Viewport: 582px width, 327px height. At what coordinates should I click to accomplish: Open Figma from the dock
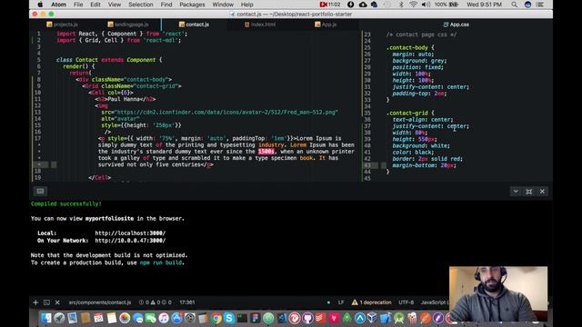point(256,318)
